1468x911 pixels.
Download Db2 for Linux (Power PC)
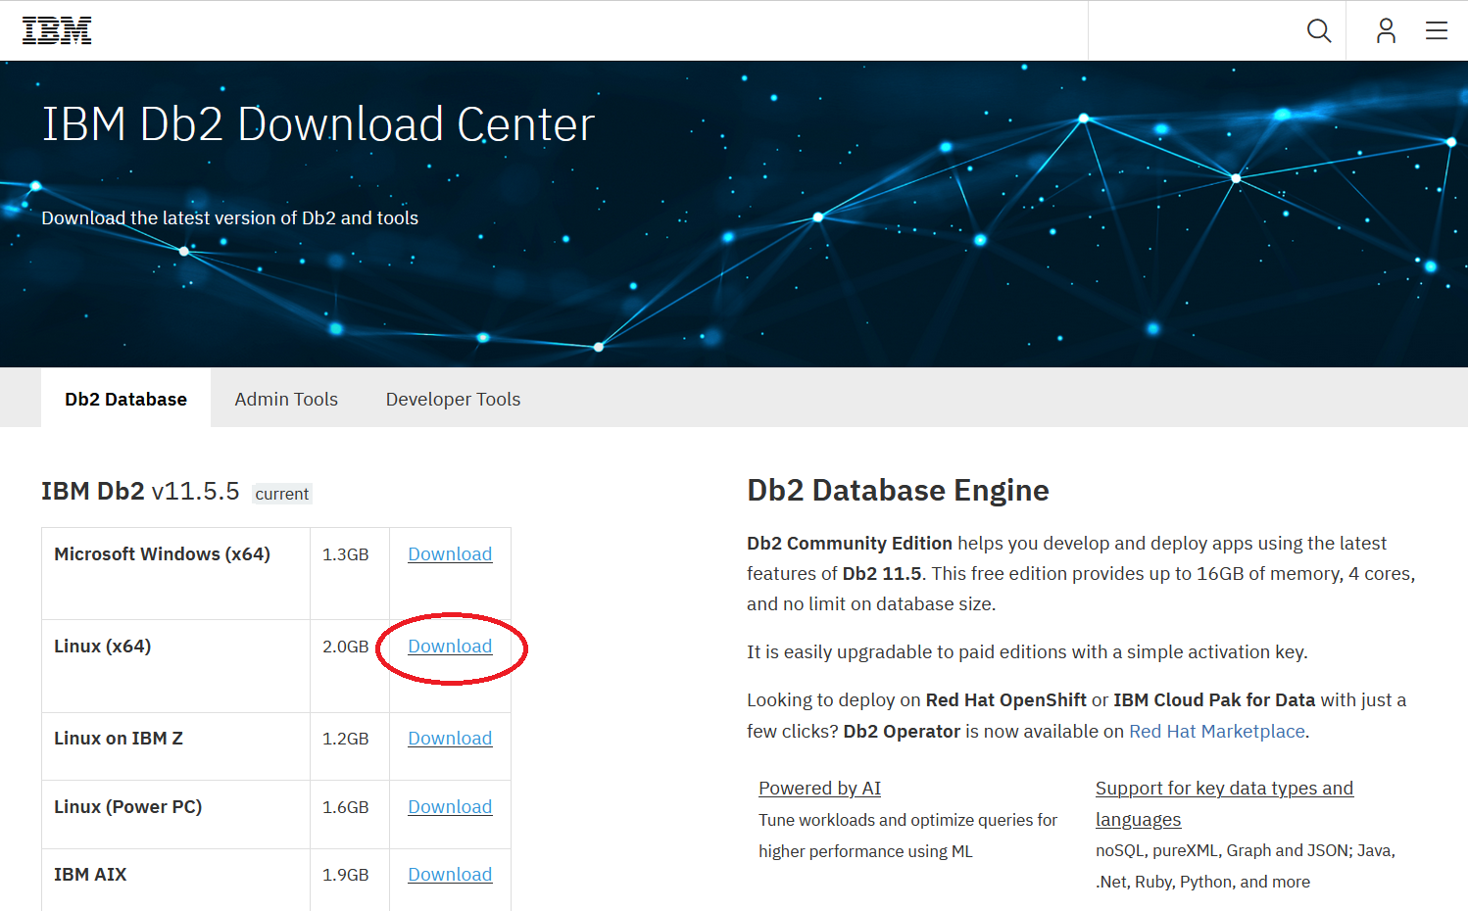450,806
